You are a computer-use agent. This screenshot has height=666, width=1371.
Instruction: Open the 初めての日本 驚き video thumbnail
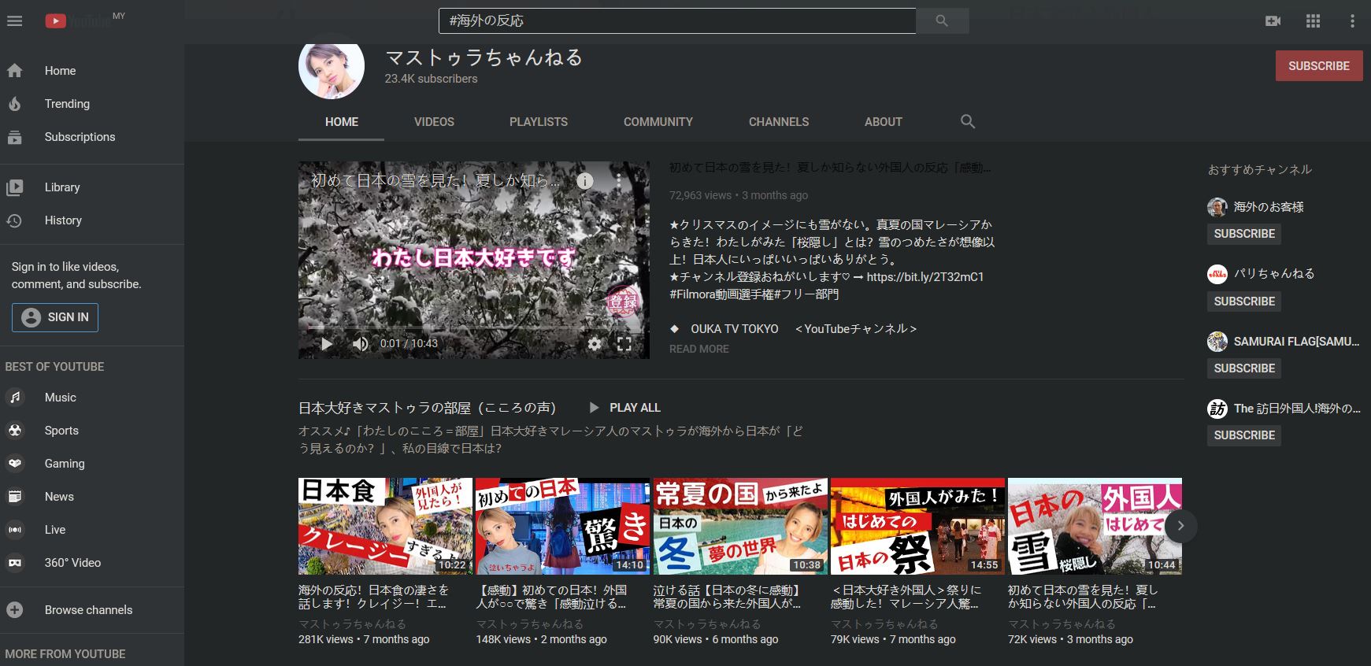click(x=562, y=526)
